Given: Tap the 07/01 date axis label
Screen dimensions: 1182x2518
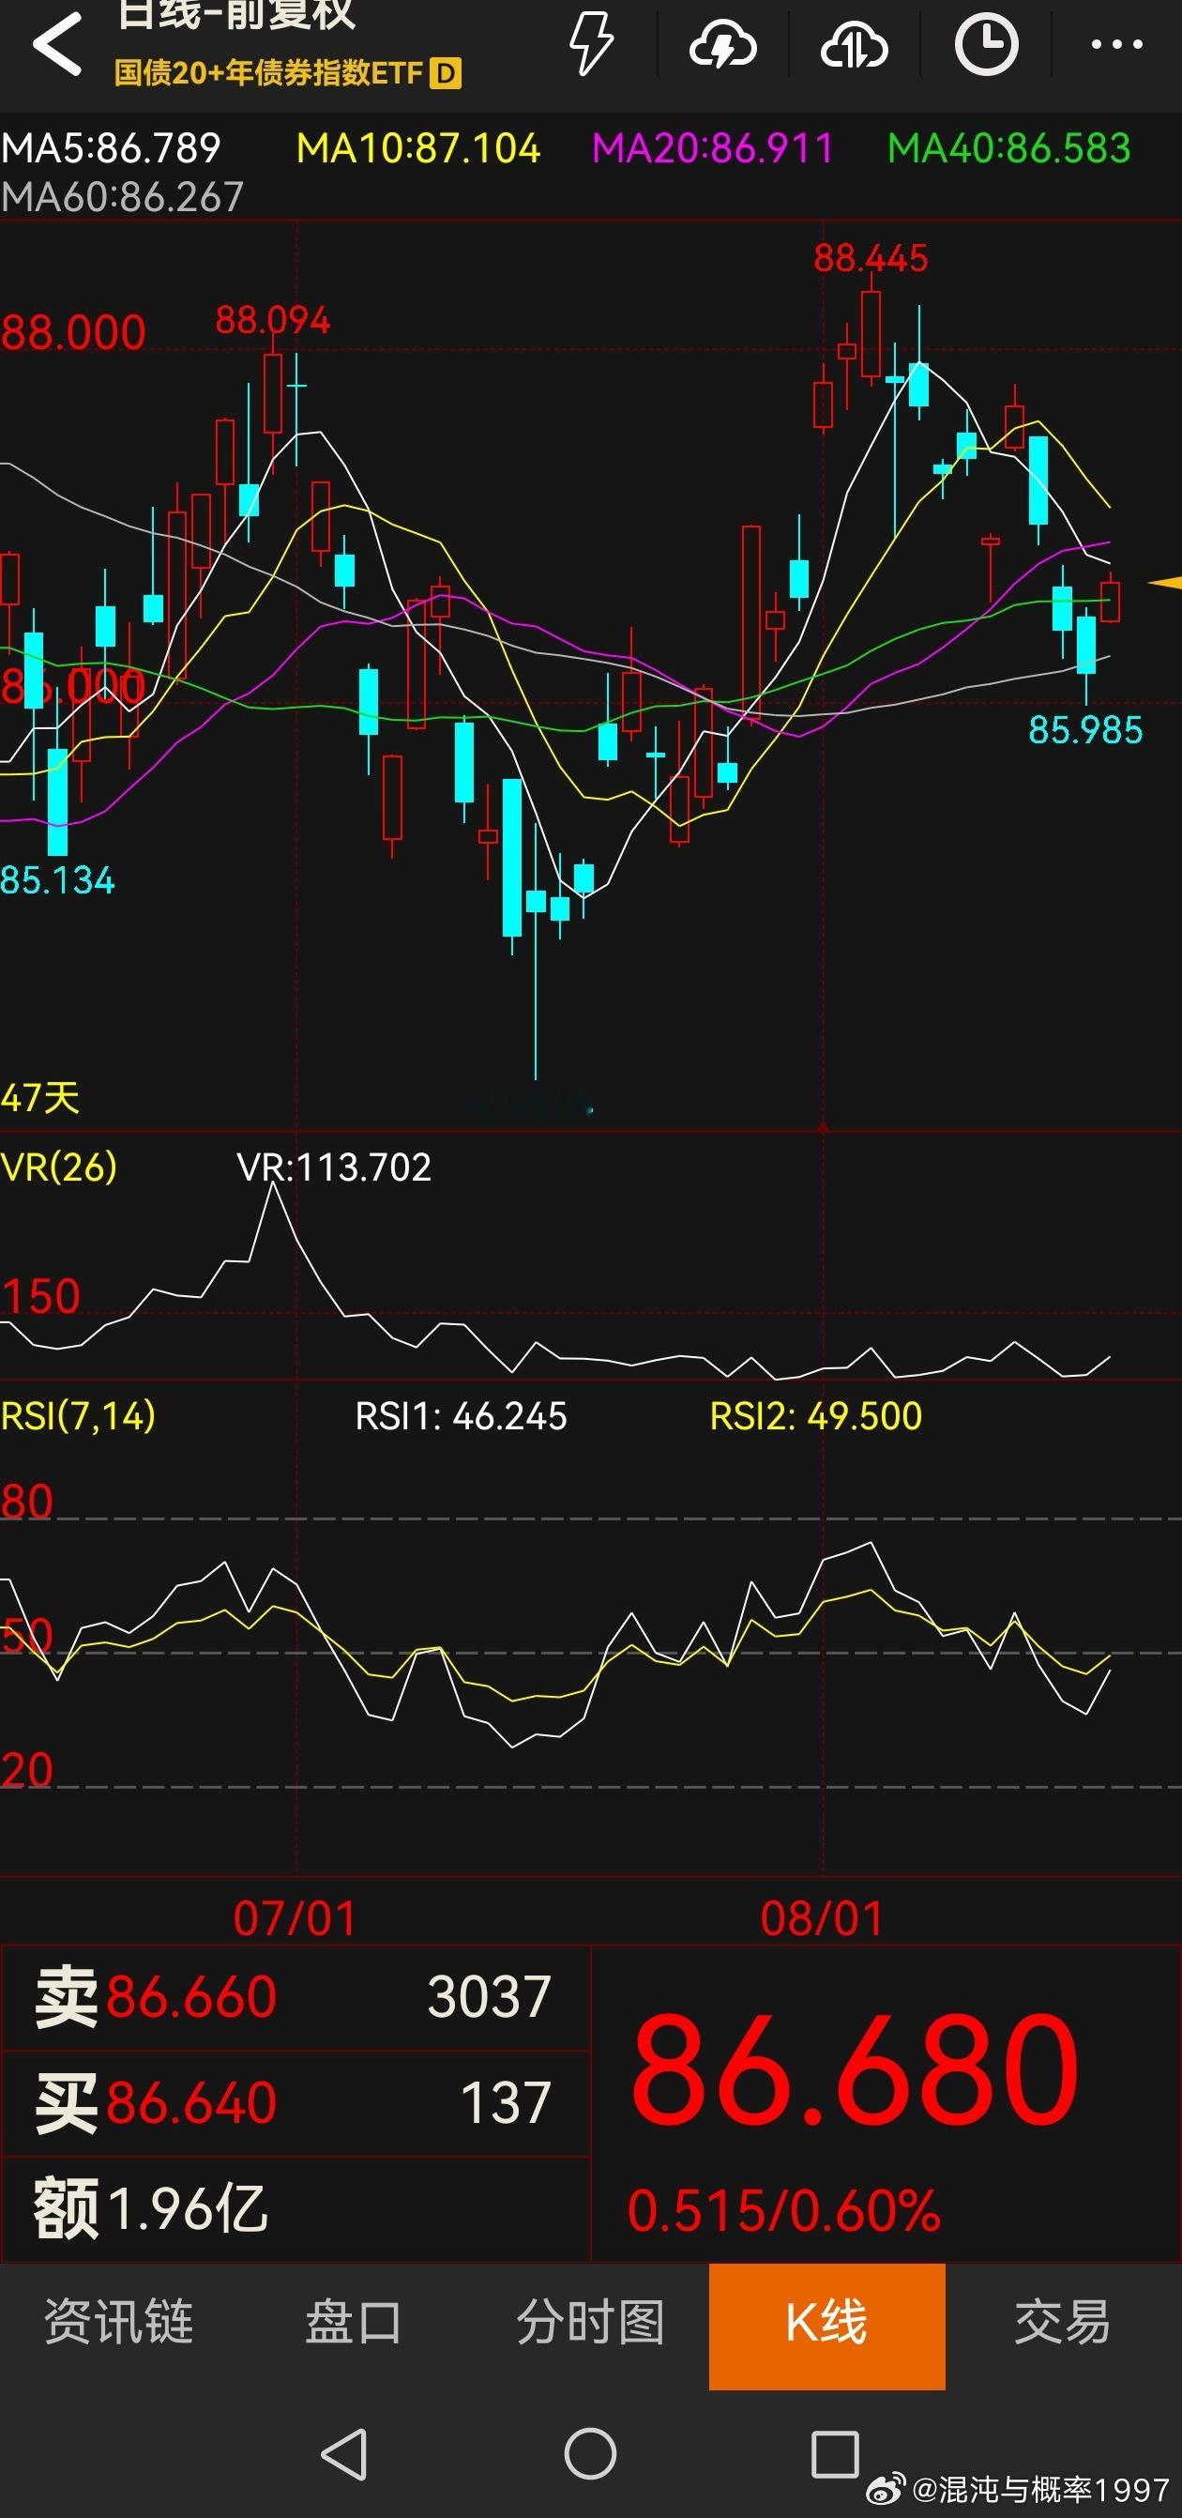Looking at the screenshot, I should 295,1917.
